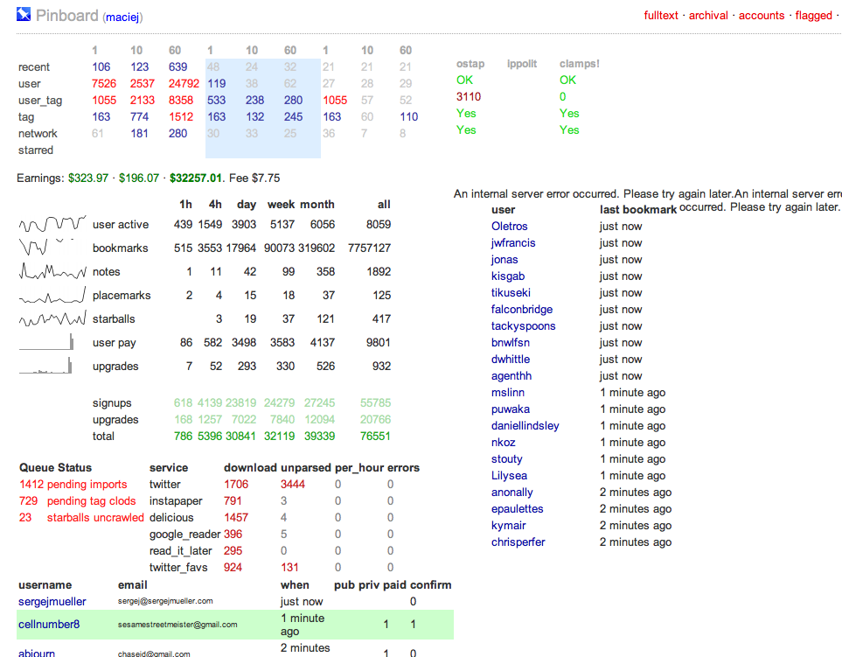Click the Fee $7.75 text
This screenshot has width=842, height=657.
coord(254,178)
